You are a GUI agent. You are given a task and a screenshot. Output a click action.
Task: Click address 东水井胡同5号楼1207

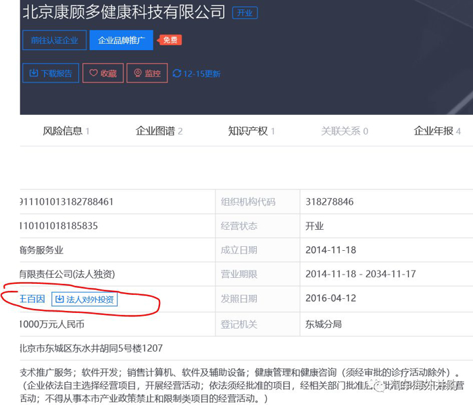click(x=118, y=348)
